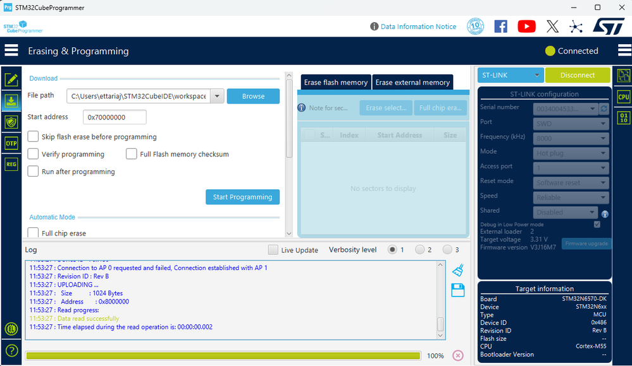Open the Erasing & Programming download icon
This screenshot has width=632, height=366.
coord(11,101)
